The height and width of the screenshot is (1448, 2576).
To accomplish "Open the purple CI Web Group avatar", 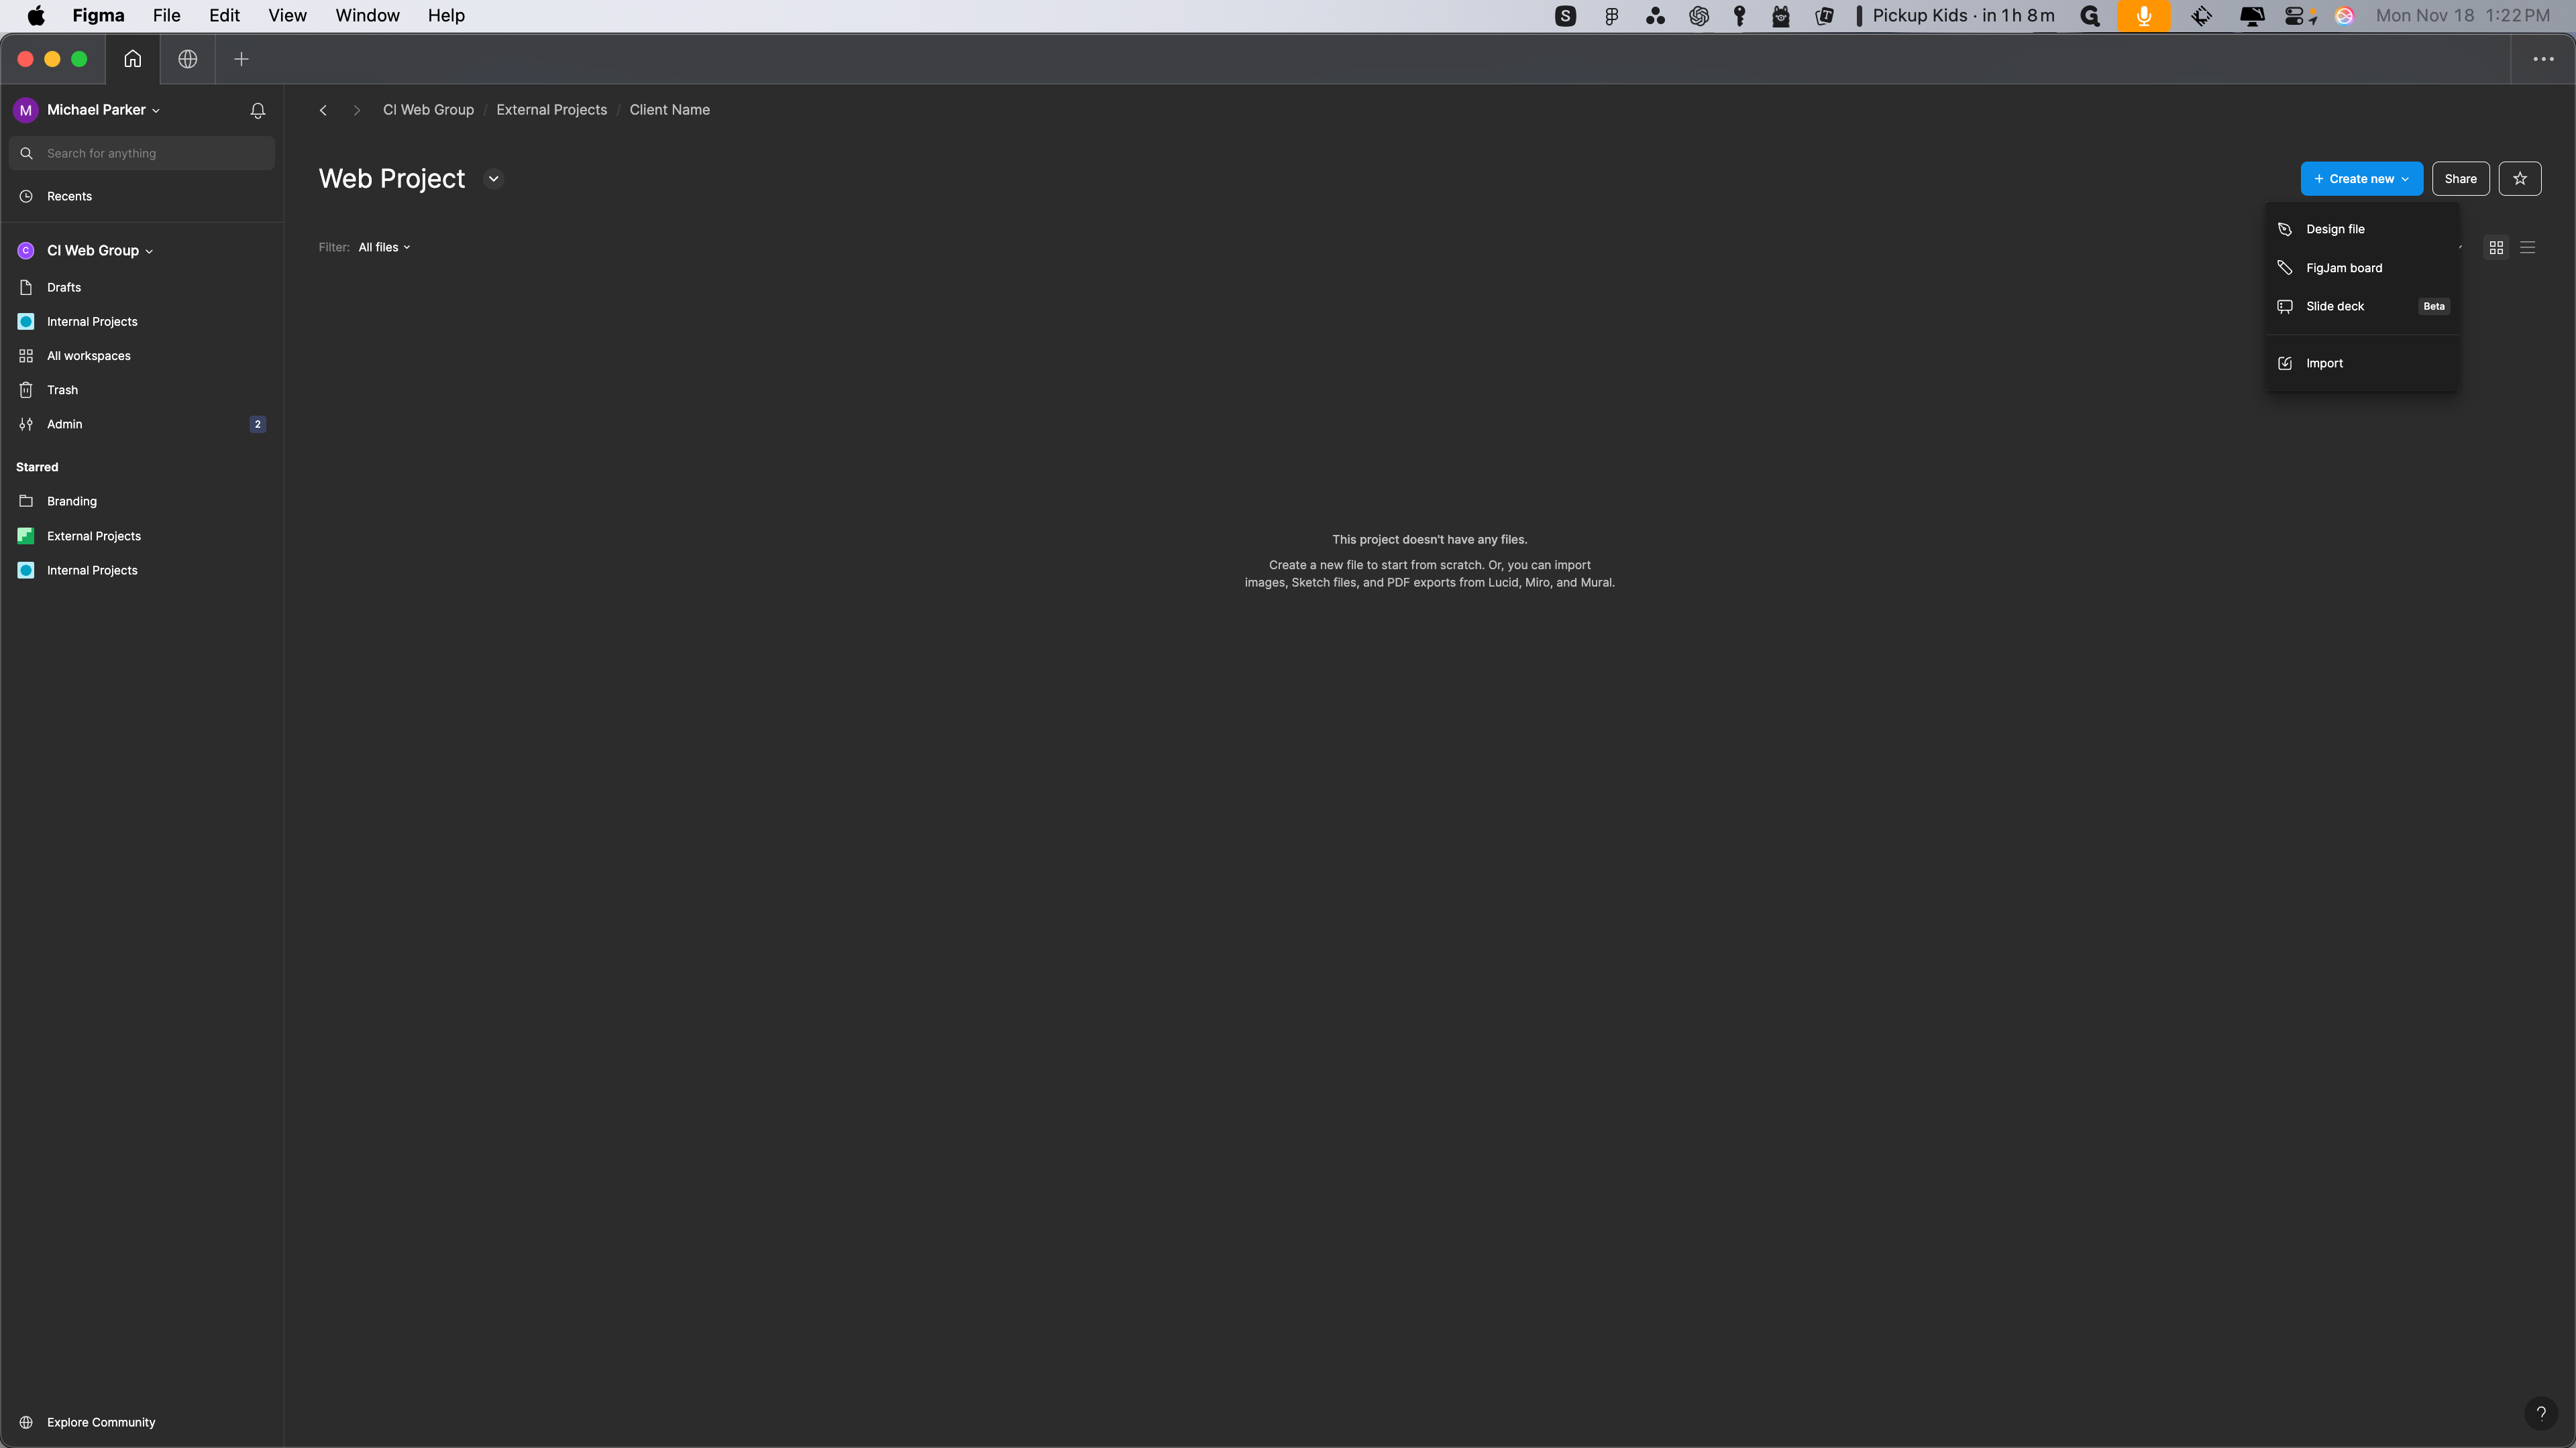I will [26, 251].
